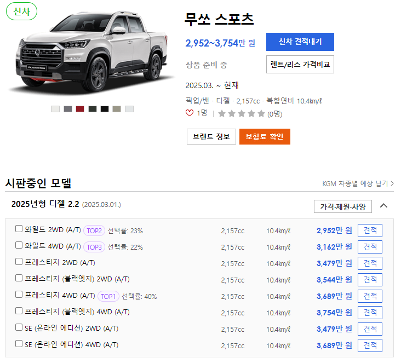Pick the khaki beige color swatch
Screen dimensions: 401x363
117,109
